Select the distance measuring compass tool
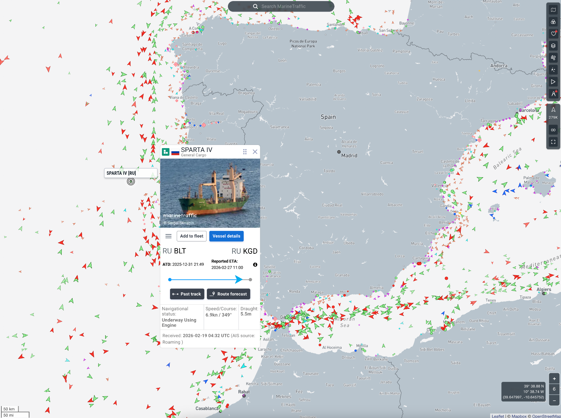Viewport: 561px width, 418px height. click(x=553, y=94)
